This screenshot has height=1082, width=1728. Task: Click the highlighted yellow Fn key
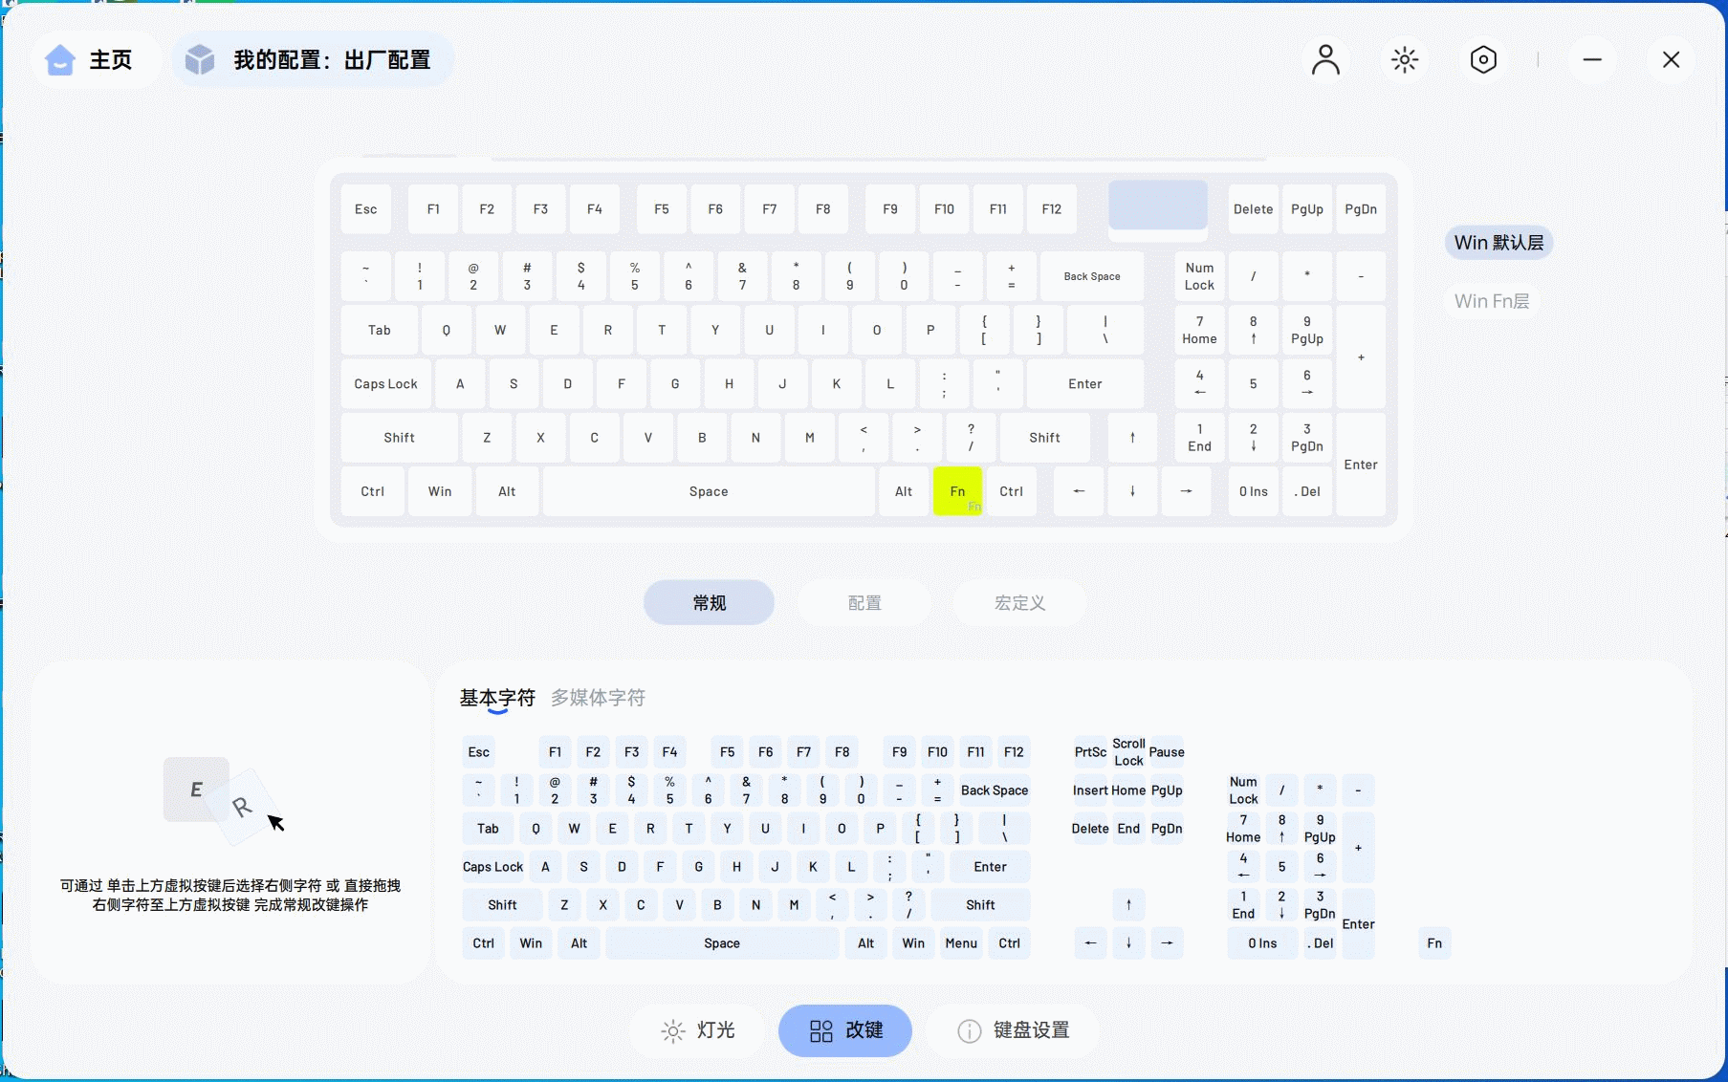[957, 491]
